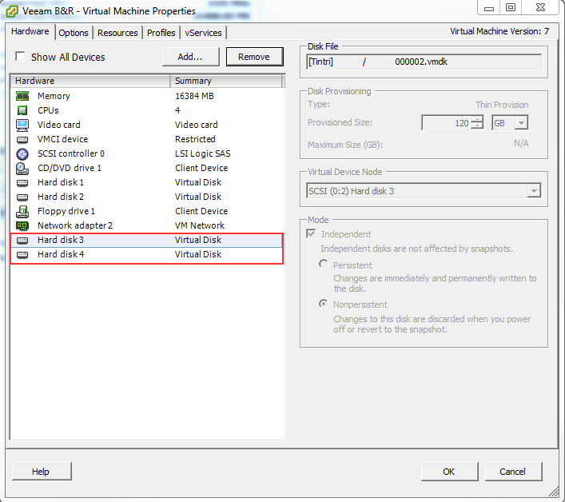Select the CD/DVD drive 1 row label
565x502 pixels.
(x=70, y=169)
